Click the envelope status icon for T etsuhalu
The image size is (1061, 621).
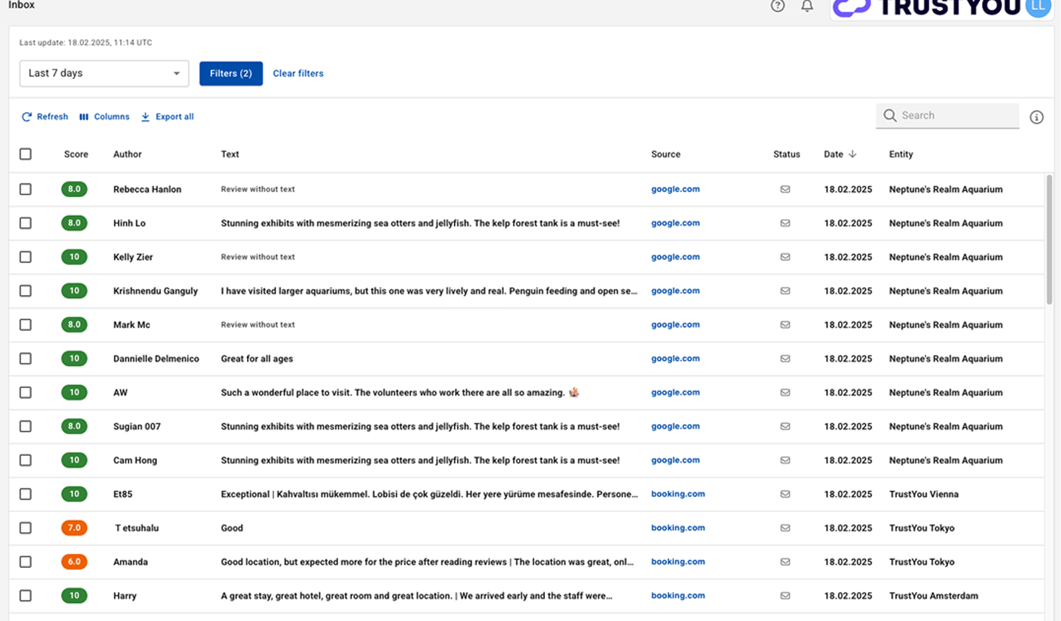(x=785, y=528)
